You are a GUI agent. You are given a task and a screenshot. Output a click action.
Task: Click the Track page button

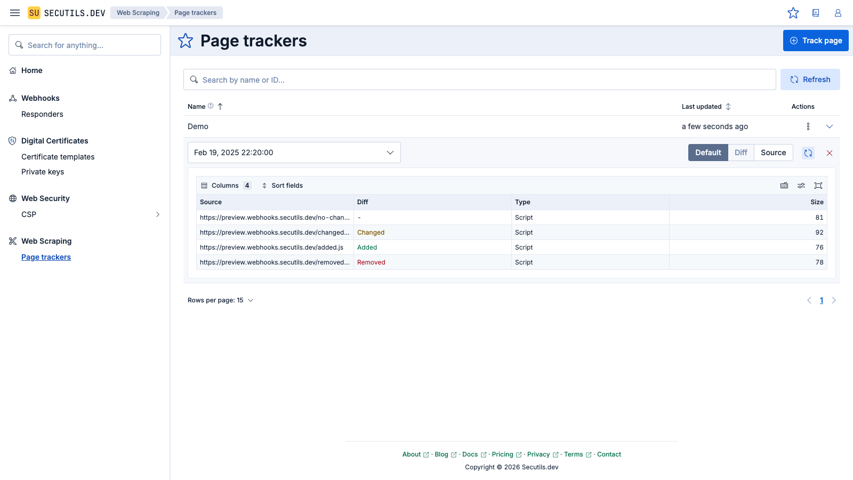point(816,41)
